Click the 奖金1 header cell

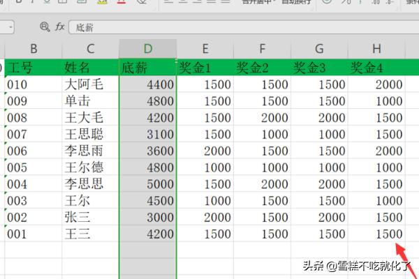(x=205, y=68)
